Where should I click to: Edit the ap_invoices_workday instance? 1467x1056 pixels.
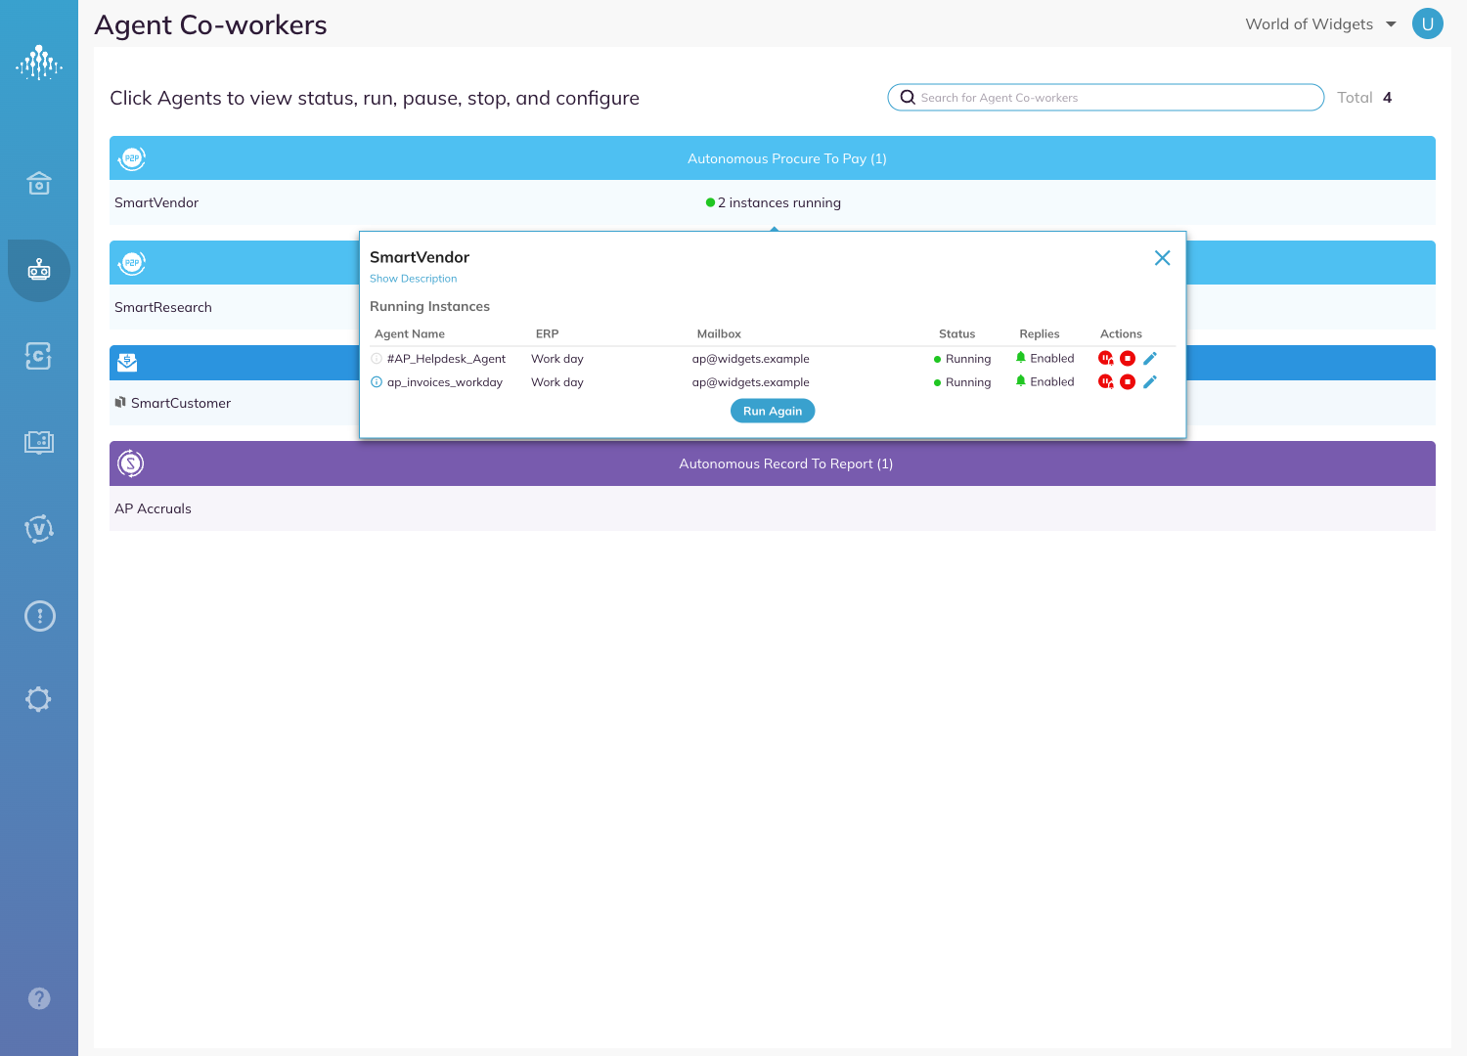click(1150, 382)
